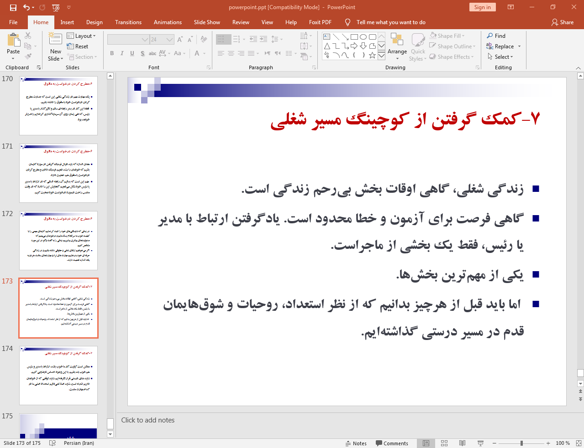Click the Sign in button

pyautogui.click(x=482, y=7)
